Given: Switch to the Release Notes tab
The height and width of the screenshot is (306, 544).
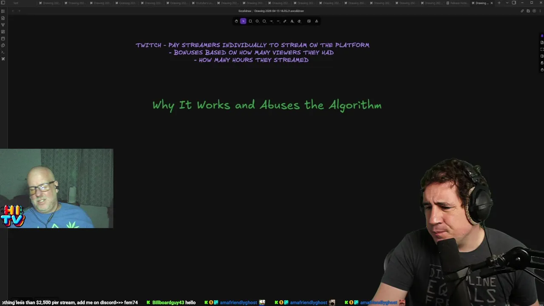Looking at the screenshot, I should pos(457,3).
